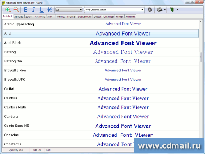Image resolution: width=205 pixels, height=154 pixels.
Task: Switch to the Doctor tab
Action: pos(98,16)
